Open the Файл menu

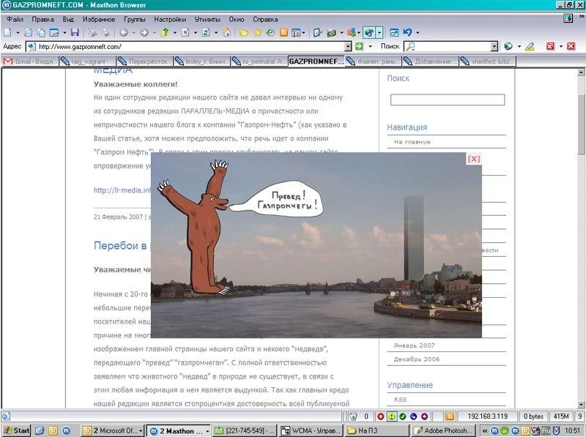[x=15, y=19]
